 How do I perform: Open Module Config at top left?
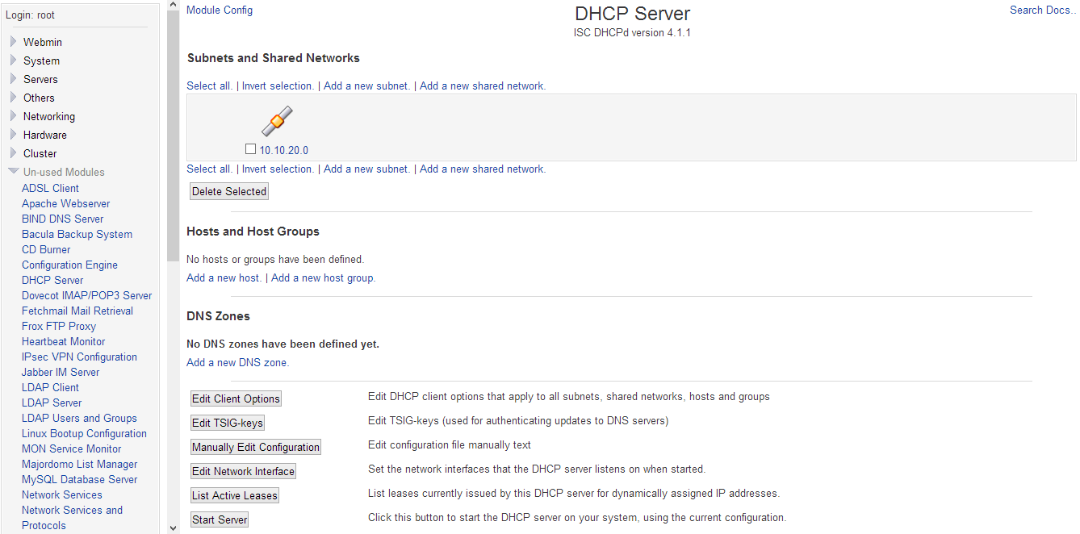point(219,10)
